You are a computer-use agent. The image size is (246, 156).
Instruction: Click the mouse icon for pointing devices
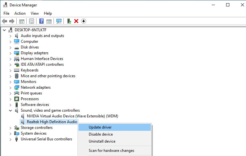[x=16, y=76]
